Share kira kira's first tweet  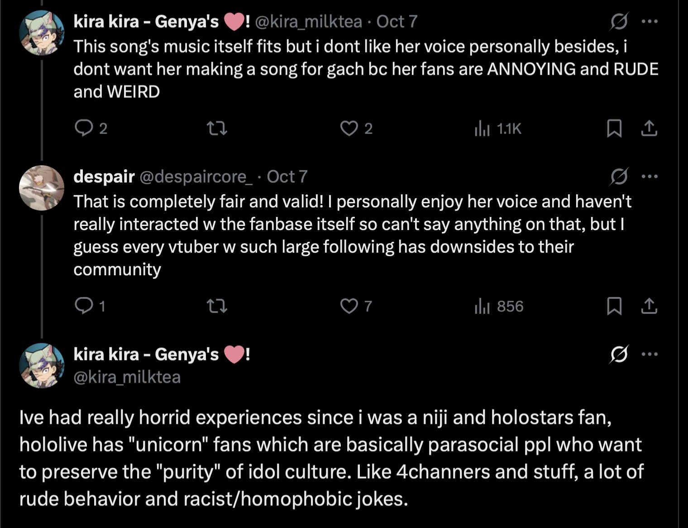point(649,128)
